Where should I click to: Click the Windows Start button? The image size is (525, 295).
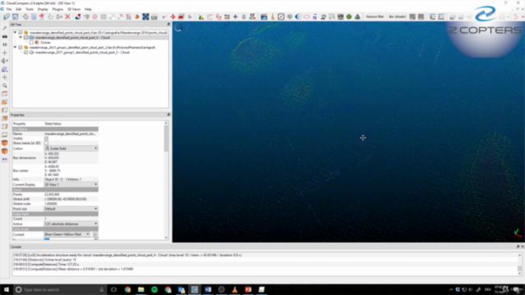tap(6, 289)
